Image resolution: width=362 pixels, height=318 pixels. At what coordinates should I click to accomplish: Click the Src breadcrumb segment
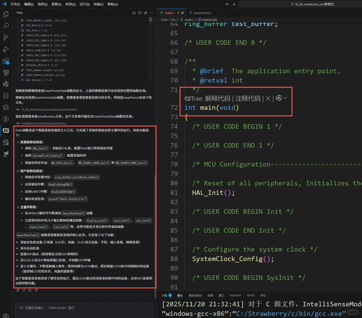173,20
